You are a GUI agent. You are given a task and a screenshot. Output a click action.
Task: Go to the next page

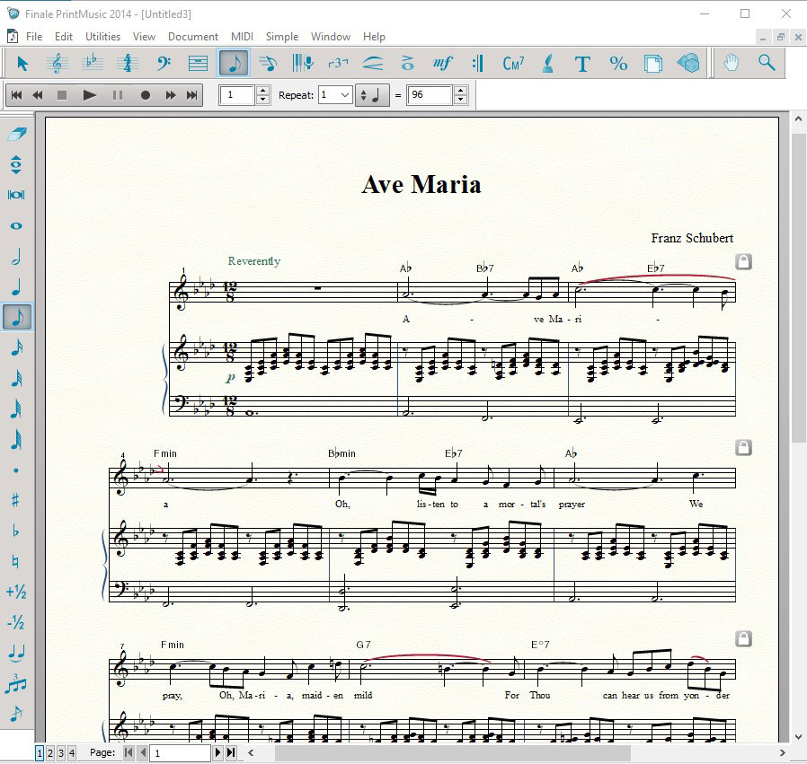point(217,752)
